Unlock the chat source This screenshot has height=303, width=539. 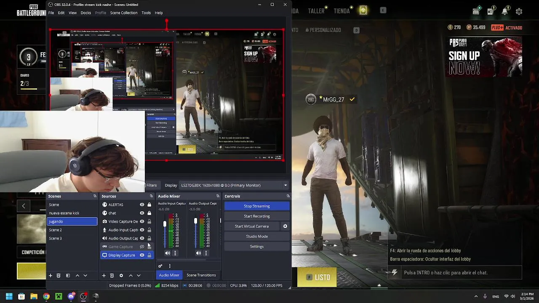click(149, 213)
